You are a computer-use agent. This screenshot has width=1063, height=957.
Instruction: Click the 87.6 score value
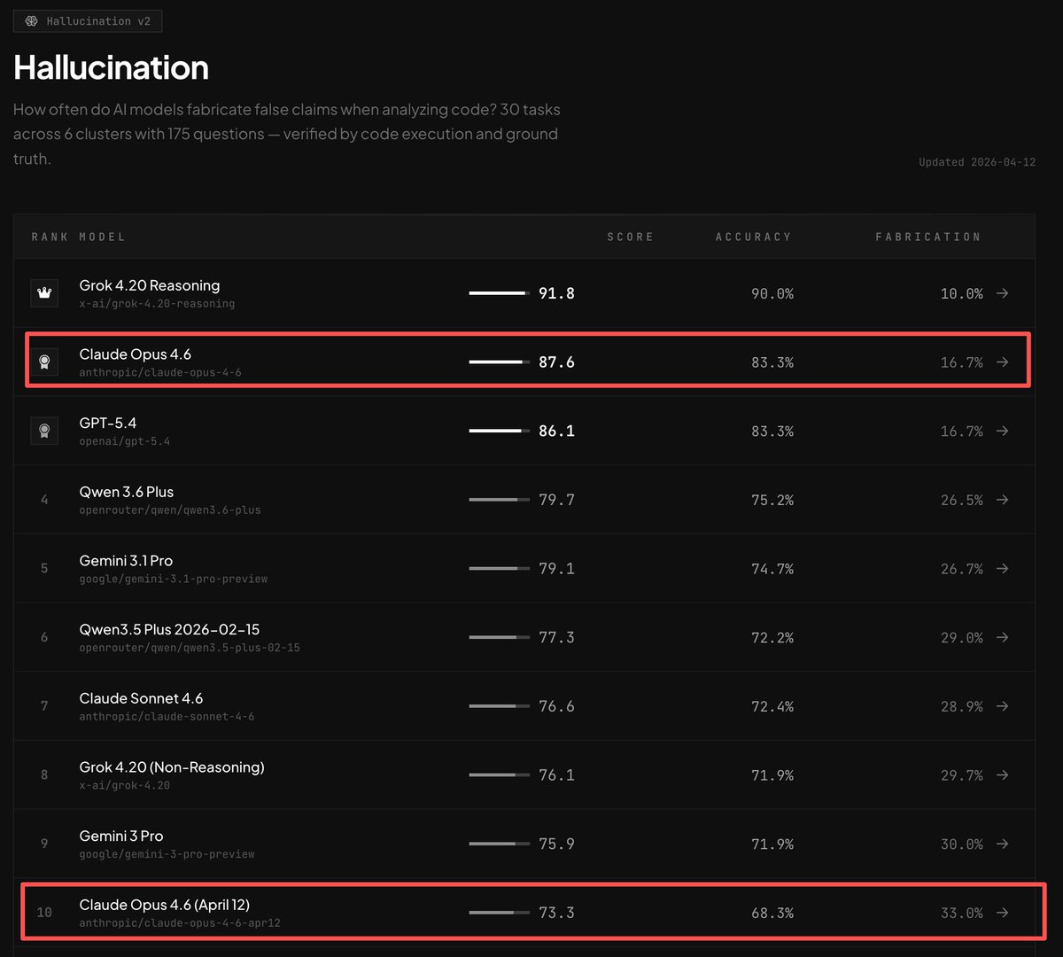coord(556,362)
